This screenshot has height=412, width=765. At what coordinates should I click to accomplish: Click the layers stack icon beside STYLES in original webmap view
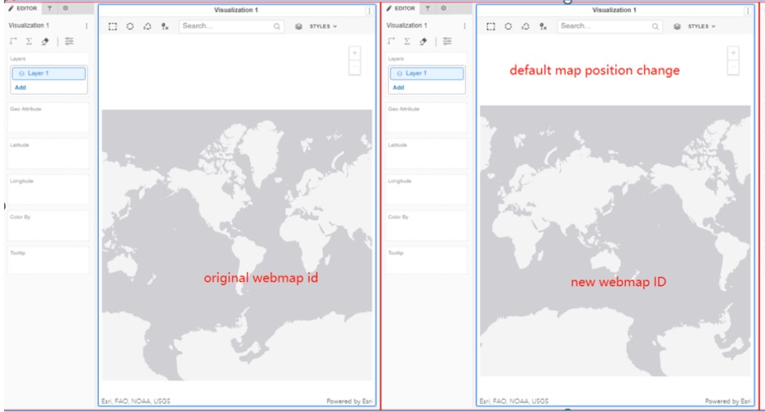(298, 26)
